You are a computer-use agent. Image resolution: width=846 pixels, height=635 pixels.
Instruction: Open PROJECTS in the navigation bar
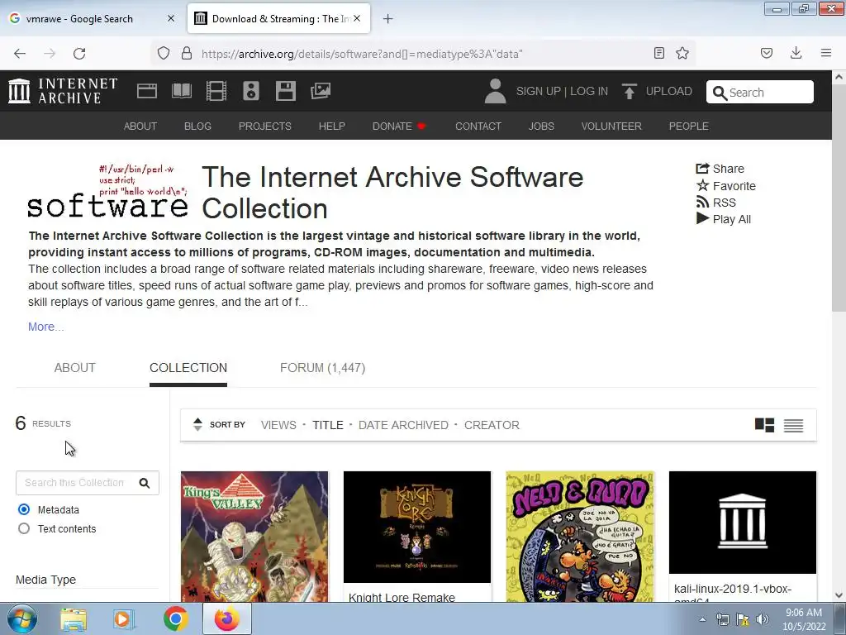(x=265, y=126)
